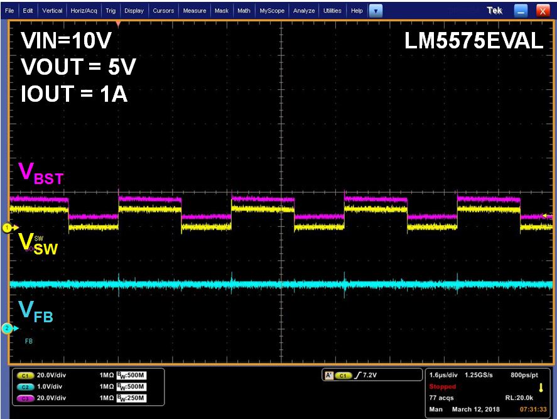
Task: Select the C1 channel badge in readout
Action: tap(25, 375)
